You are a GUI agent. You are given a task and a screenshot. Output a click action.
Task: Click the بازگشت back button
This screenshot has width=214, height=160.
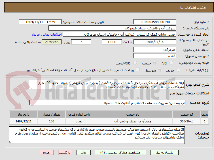point(65,153)
